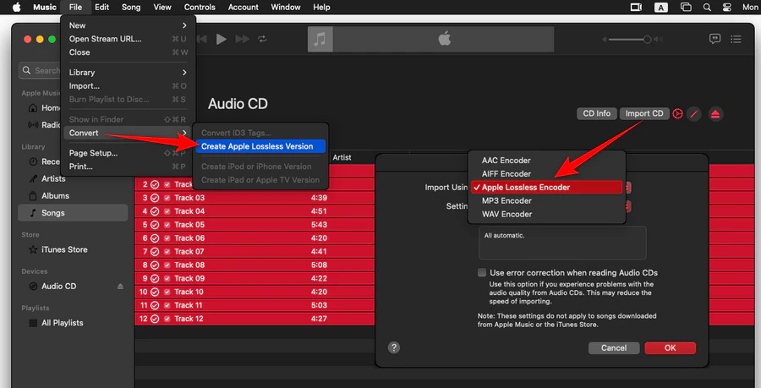Select Songs in Library sidebar
The width and height of the screenshot is (761, 388).
73,213
